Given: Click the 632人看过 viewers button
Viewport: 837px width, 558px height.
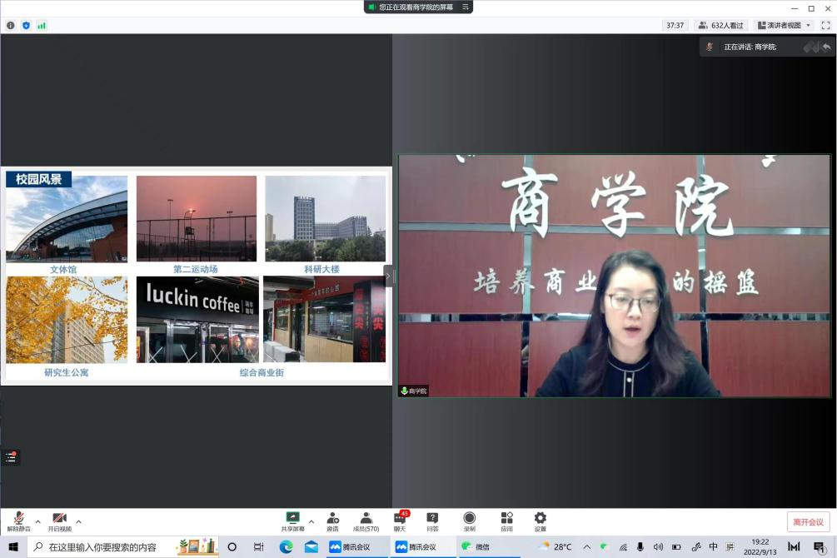Looking at the screenshot, I should click(x=721, y=26).
